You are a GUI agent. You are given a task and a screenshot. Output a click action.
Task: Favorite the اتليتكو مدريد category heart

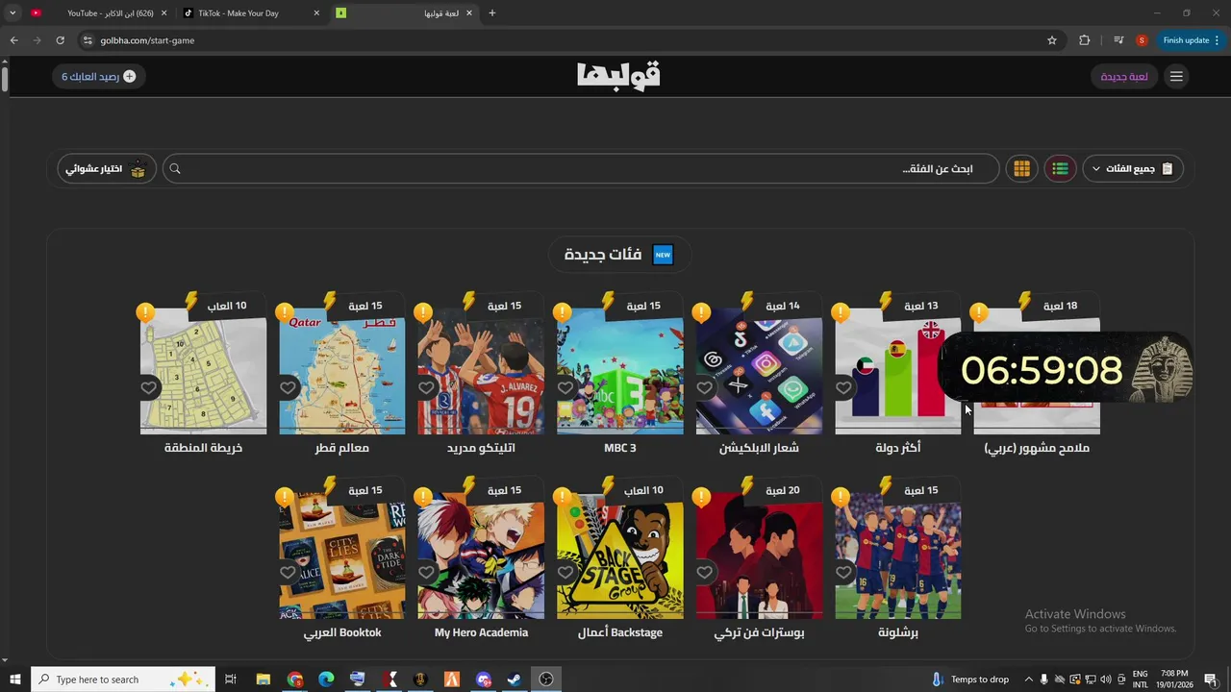point(426,387)
